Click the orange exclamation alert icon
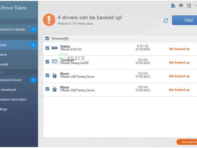Image resolution: width=197 pixels, height=148 pixels. pyautogui.click(x=49, y=20)
